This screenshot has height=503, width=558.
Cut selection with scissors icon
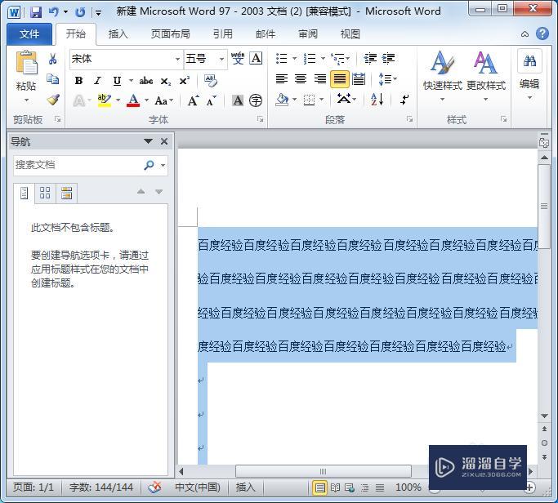52,59
